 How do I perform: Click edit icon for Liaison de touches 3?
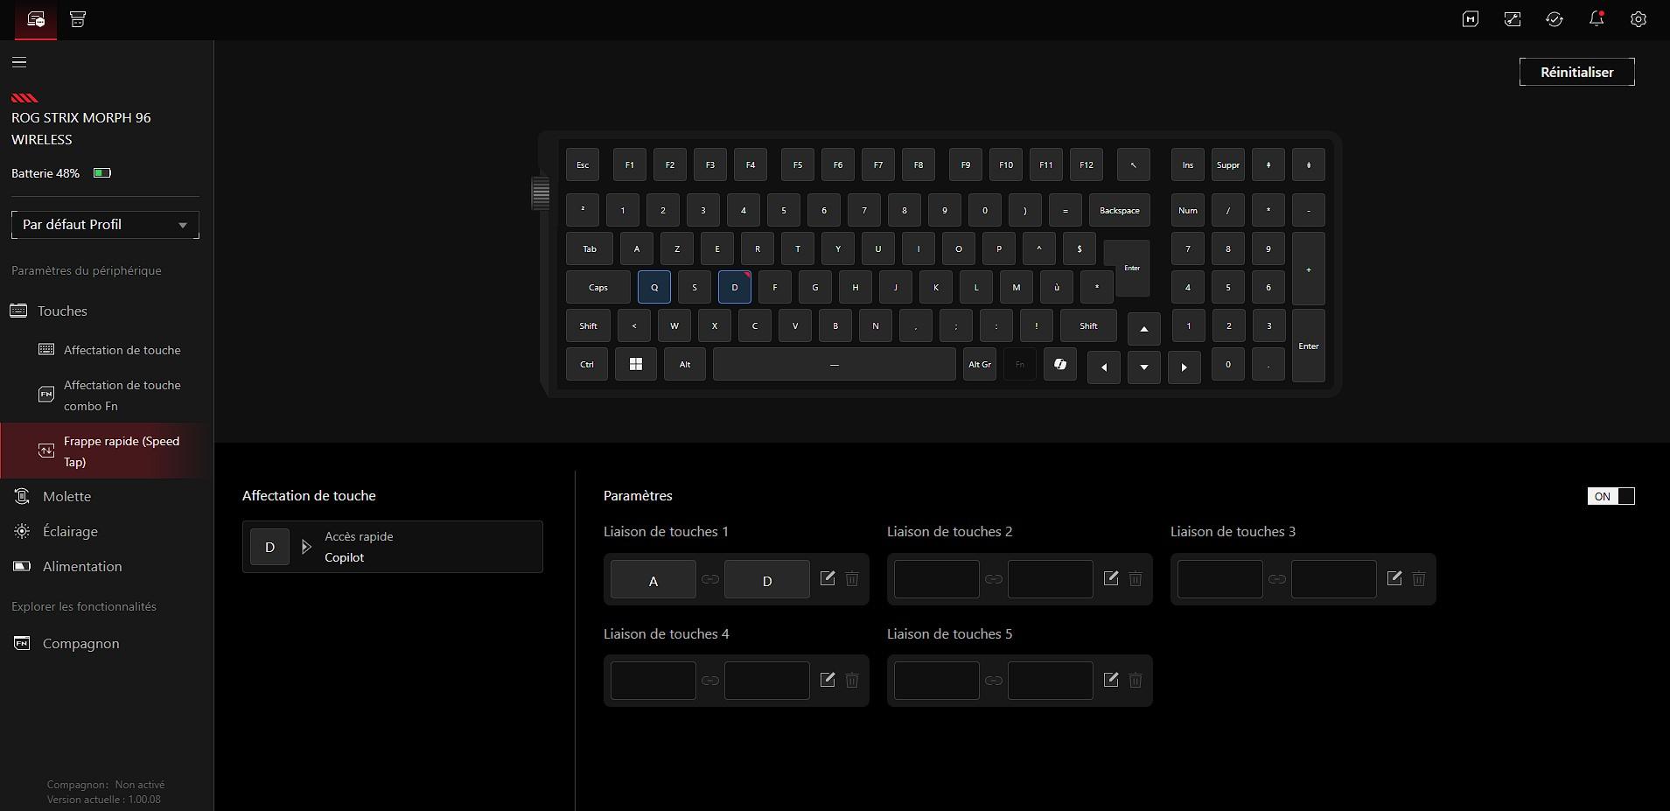1394,578
